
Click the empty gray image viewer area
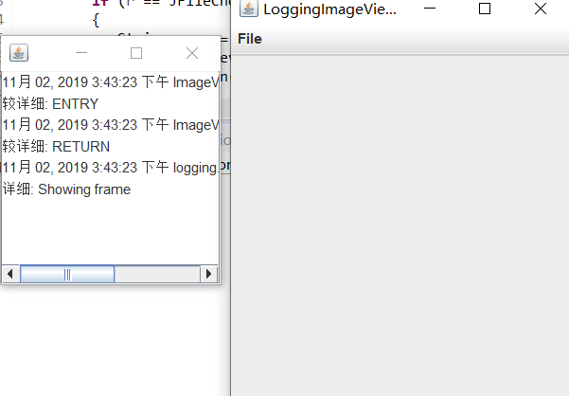coord(400,225)
